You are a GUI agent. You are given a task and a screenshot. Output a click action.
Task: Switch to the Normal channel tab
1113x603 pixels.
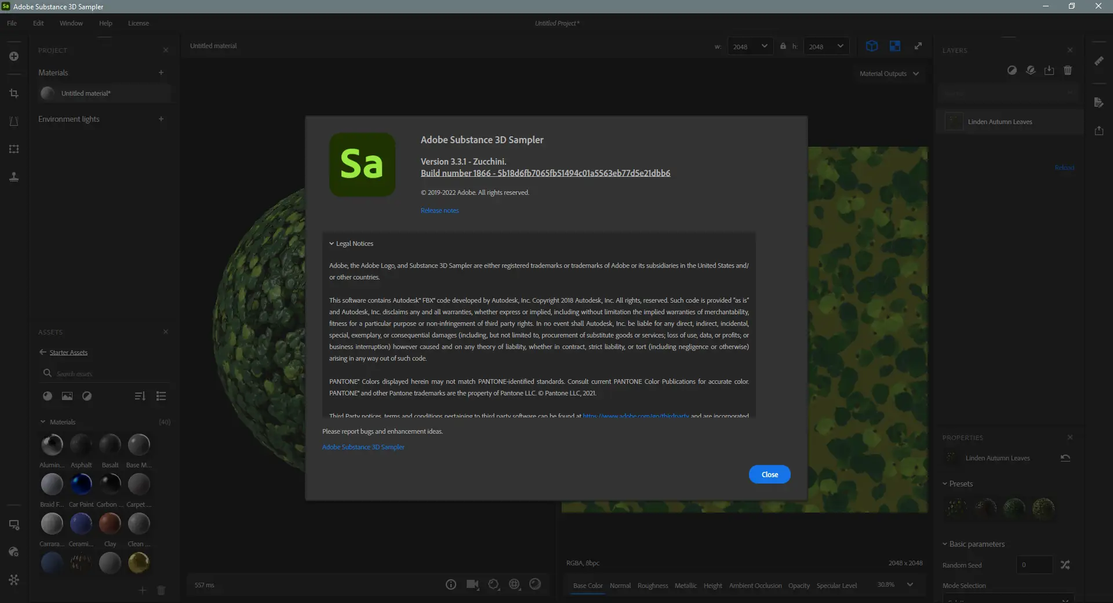pyautogui.click(x=620, y=586)
